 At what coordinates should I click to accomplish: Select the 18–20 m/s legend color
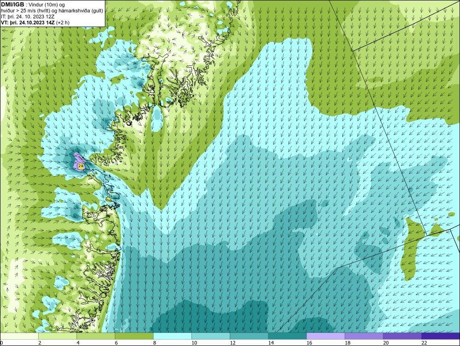coord(364,336)
